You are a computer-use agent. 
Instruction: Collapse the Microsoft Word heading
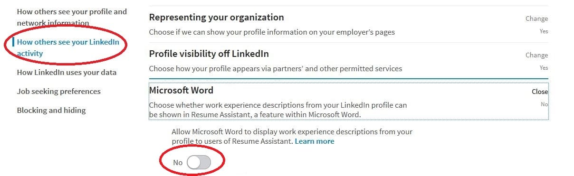pyautogui.click(x=181, y=90)
